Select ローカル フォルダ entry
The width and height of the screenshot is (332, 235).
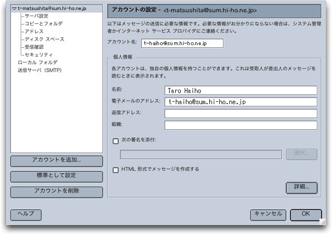coord(37,62)
